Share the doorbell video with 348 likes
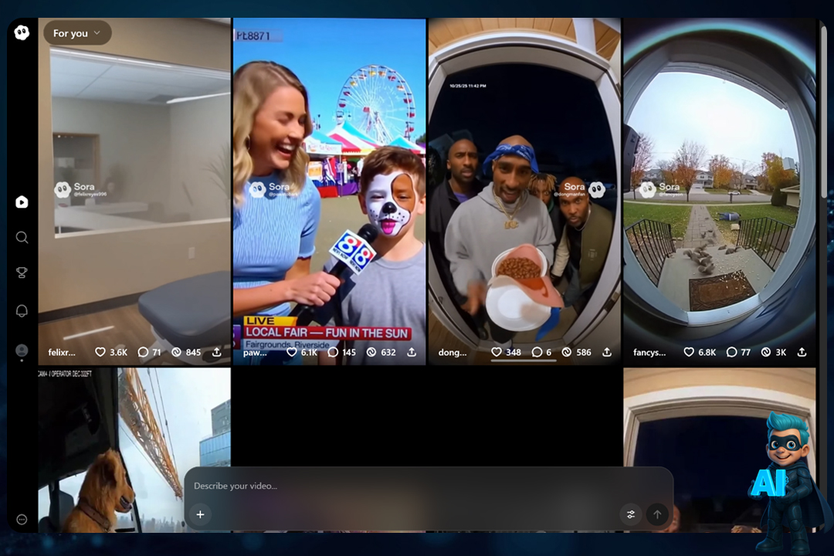This screenshot has height=556, width=834. 607,352
